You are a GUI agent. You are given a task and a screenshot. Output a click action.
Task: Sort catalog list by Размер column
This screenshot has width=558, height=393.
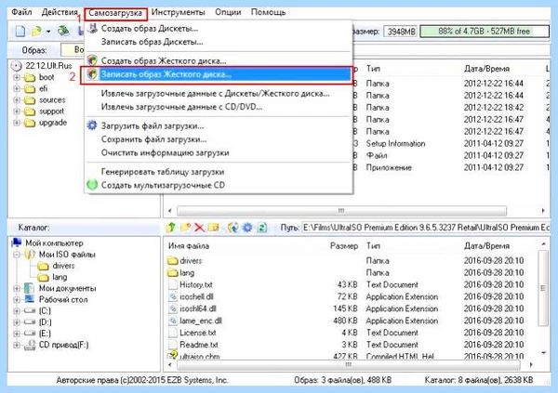click(344, 246)
